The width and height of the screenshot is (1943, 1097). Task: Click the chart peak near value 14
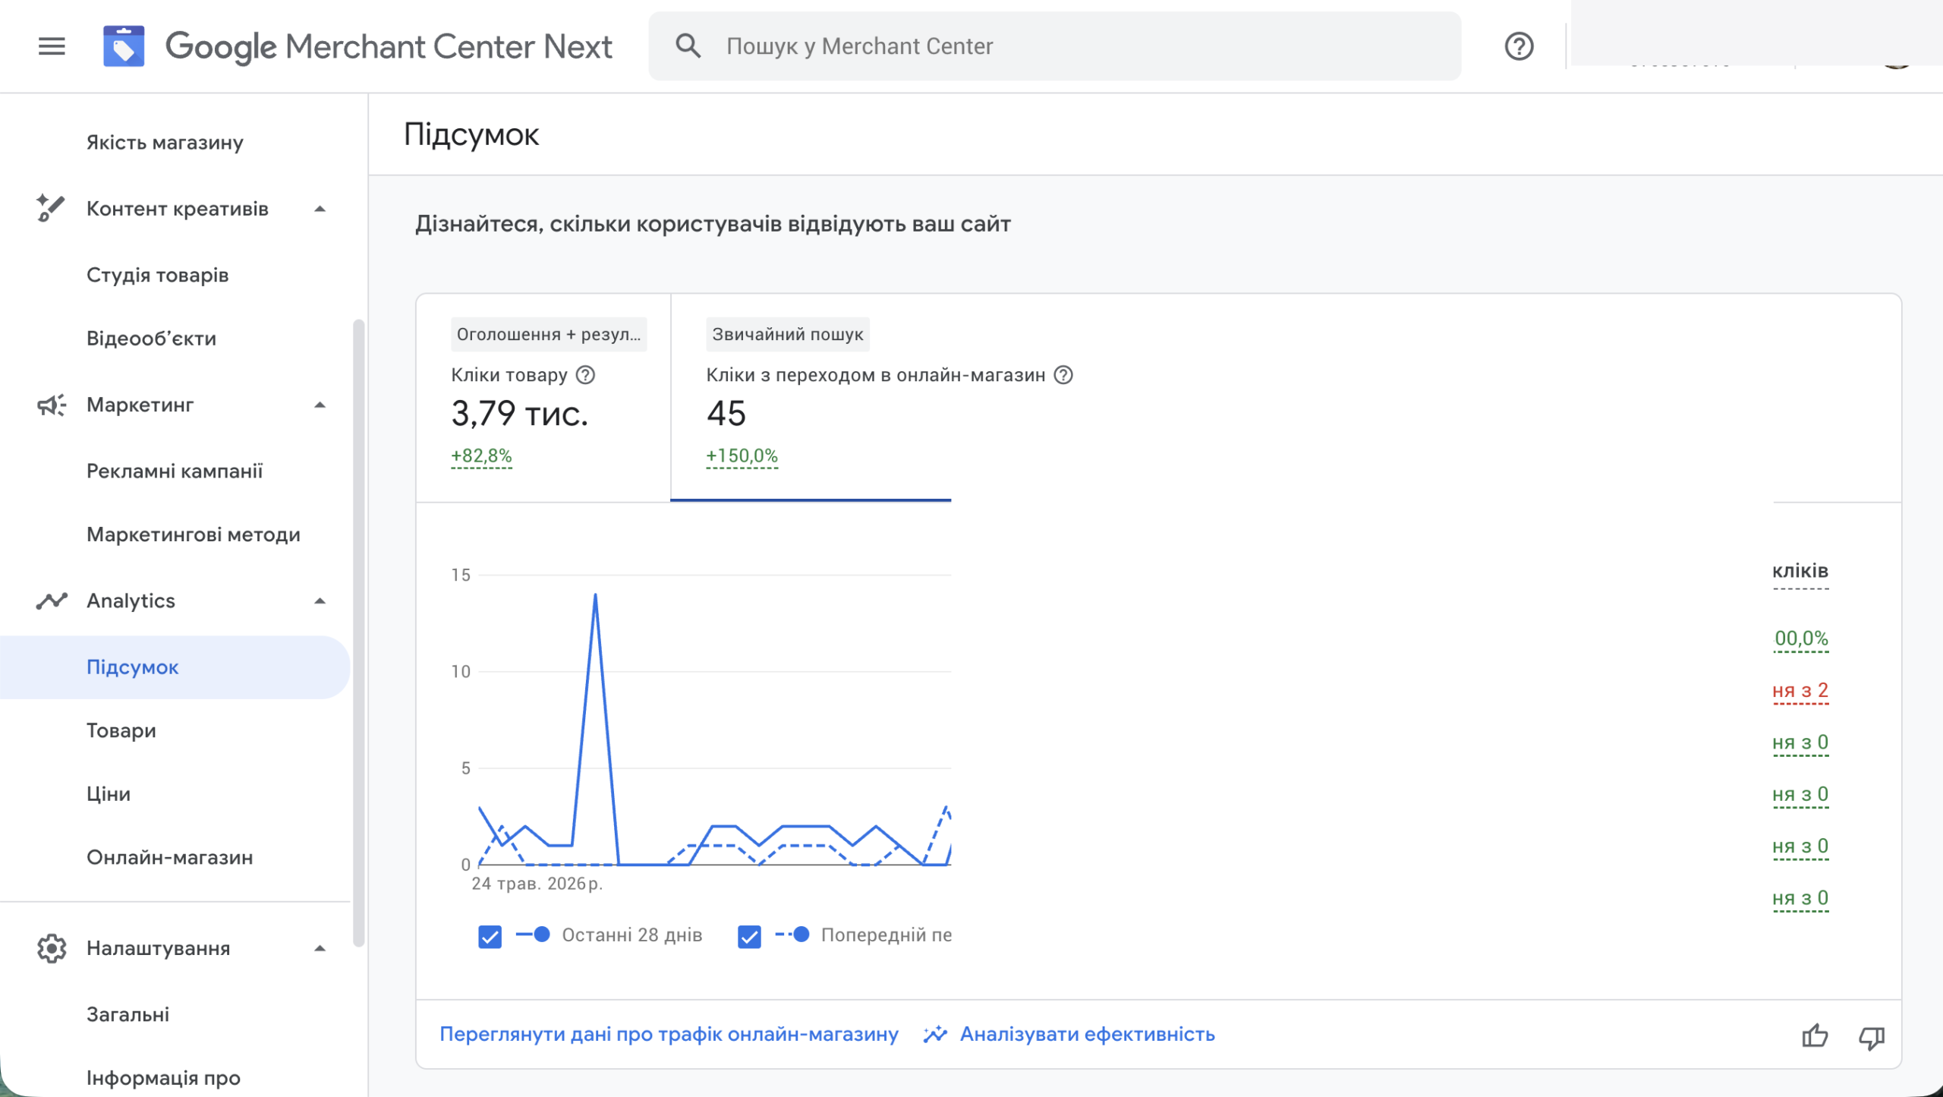click(x=595, y=595)
